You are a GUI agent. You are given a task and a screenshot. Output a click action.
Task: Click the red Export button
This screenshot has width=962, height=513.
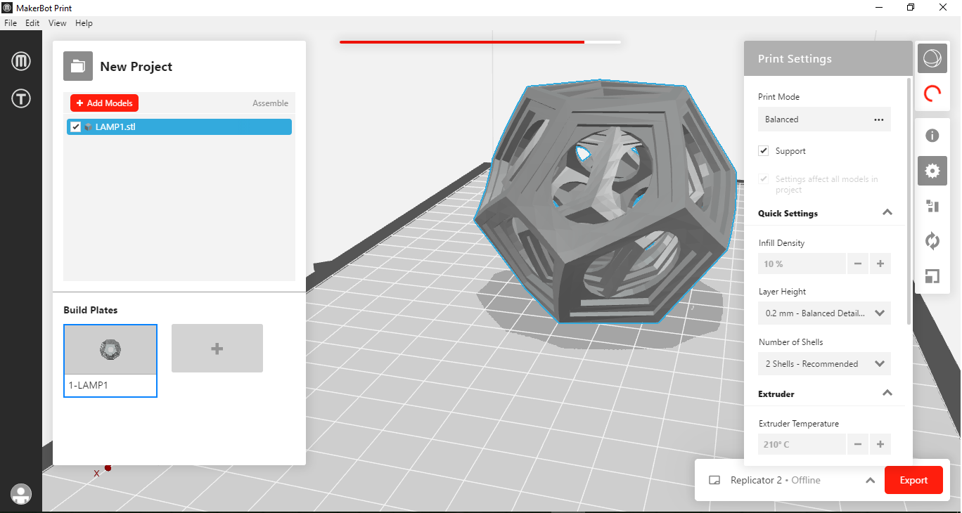tap(913, 480)
